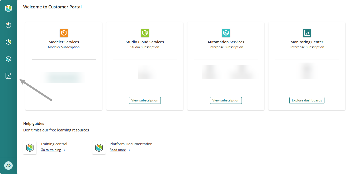The image size is (349, 174).
Task: Click the green Studio Cloud Services card icon
Action: pyautogui.click(x=145, y=33)
